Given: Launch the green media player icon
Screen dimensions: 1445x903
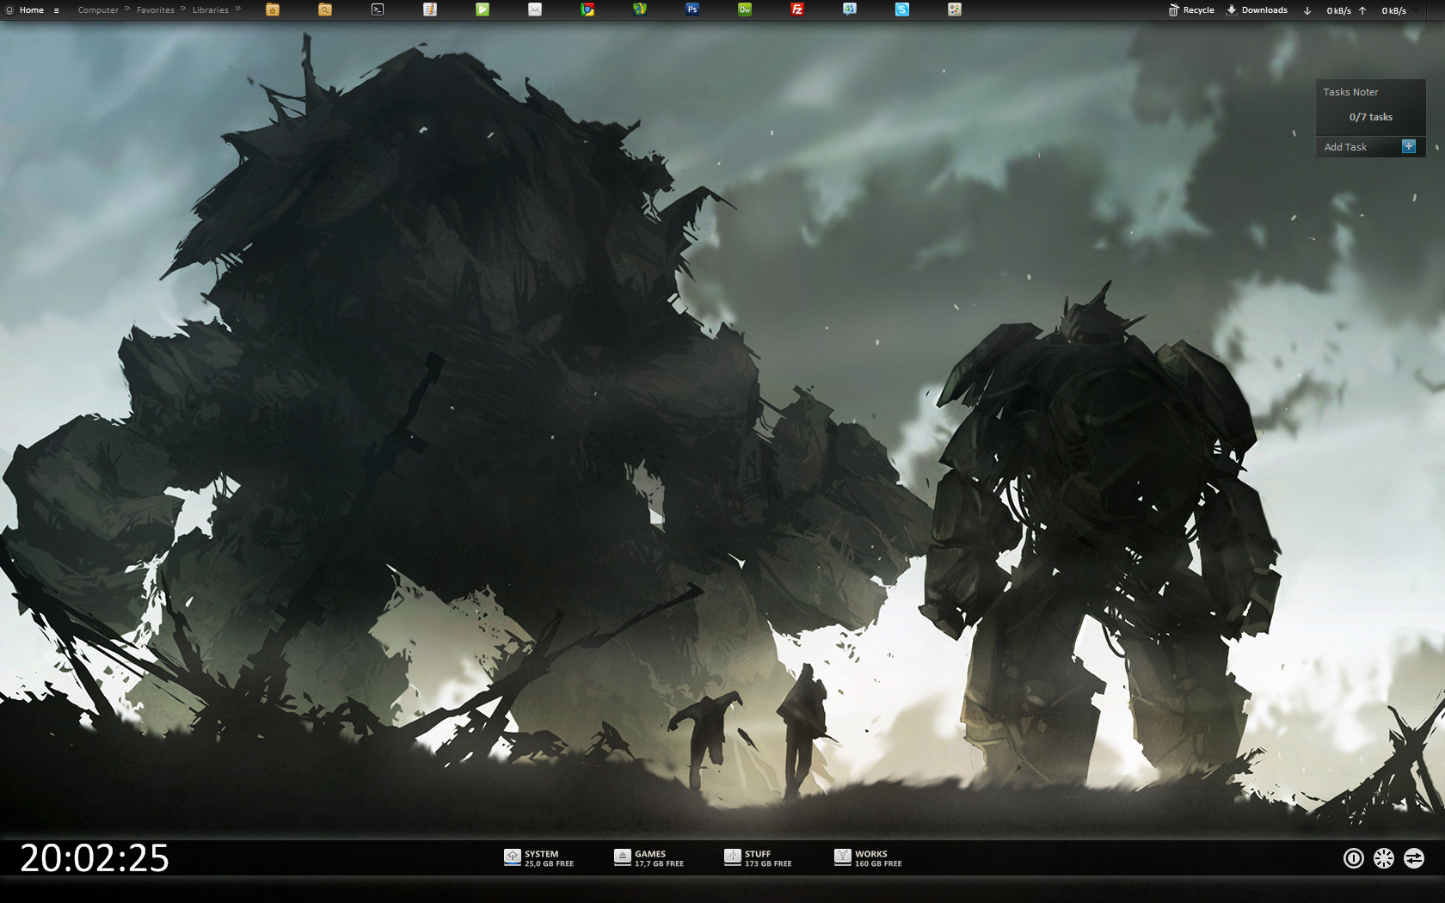Looking at the screenshot, I should pyautogui.click(x=483, y=9).
